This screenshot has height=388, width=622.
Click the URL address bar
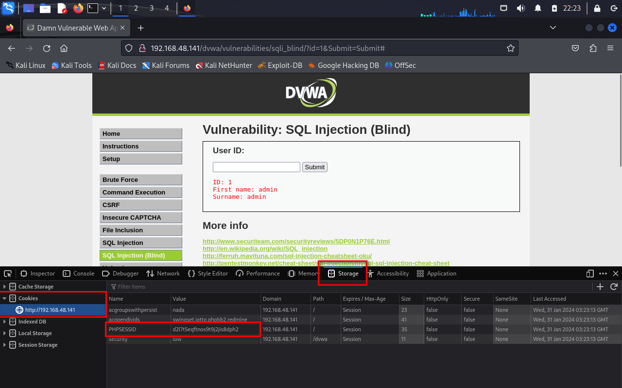point(319,48)
